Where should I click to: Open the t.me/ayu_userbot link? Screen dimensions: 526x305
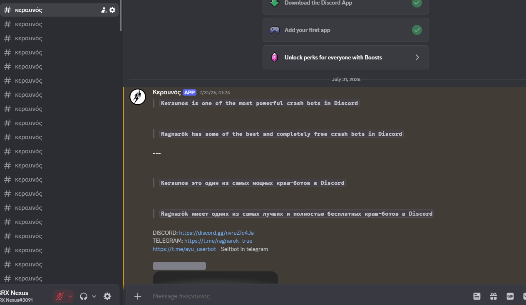(x=184, y=249)
